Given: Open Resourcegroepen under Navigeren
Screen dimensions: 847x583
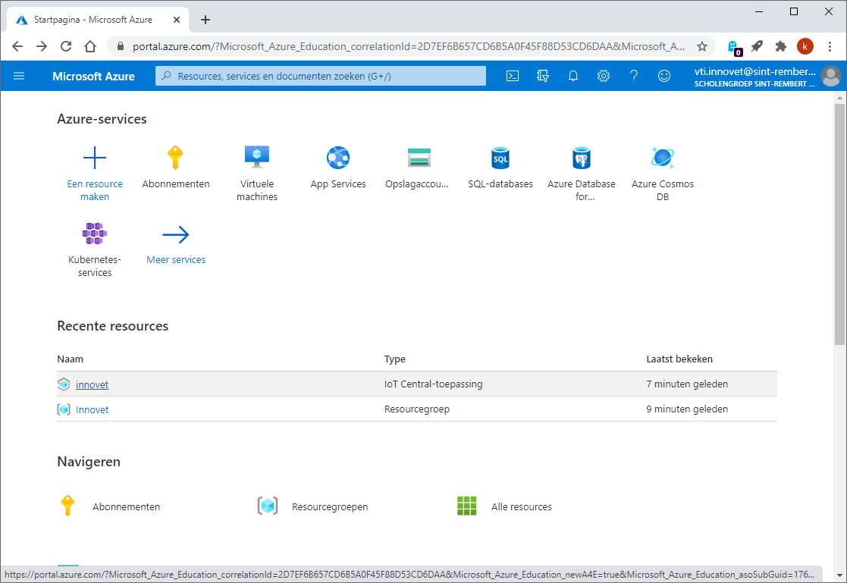Looking at the screenshot, I should tap(330, 507).
